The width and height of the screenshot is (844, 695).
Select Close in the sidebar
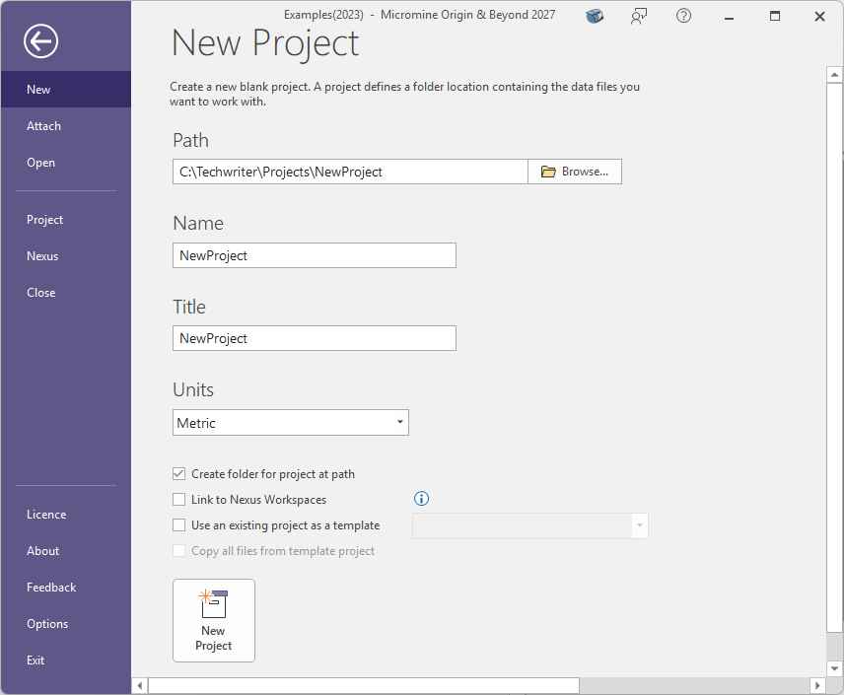(x=66, y=293)
